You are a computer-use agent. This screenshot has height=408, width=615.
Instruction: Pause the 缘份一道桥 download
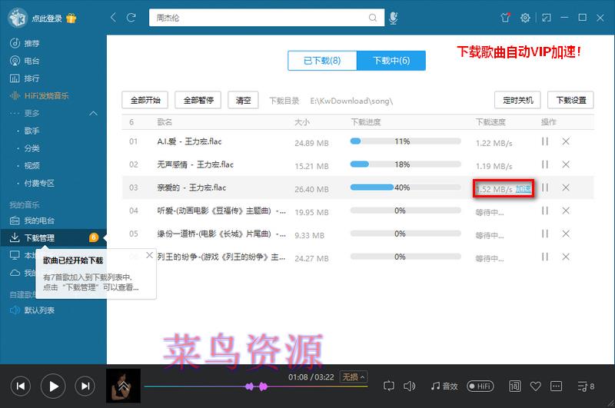tap(545, 234)
